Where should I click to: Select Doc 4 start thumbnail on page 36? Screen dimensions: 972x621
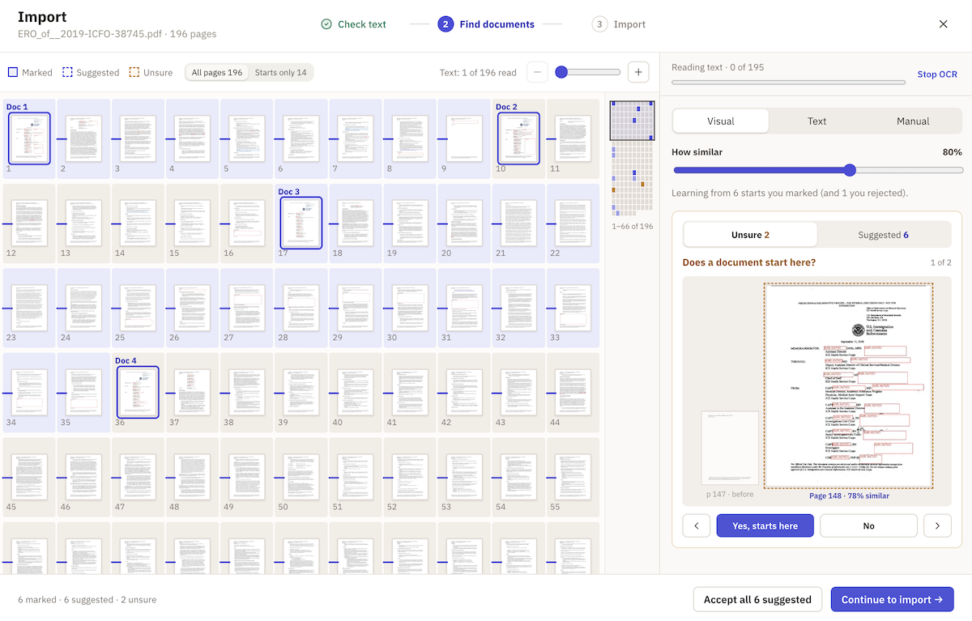[x=138, y=392]
